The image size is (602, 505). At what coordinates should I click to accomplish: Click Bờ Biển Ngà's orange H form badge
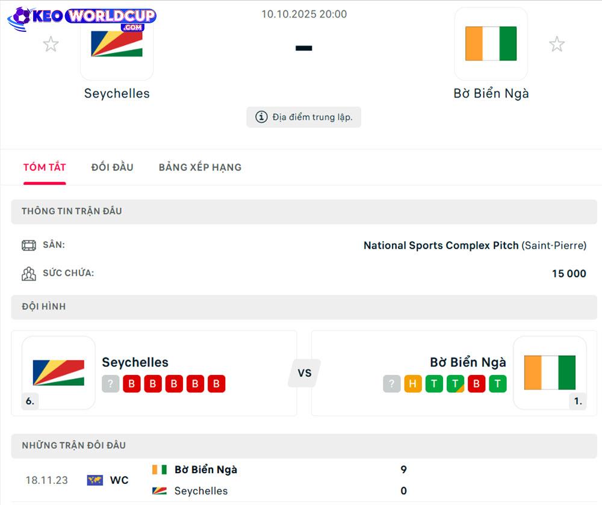(x=413, y=384)
